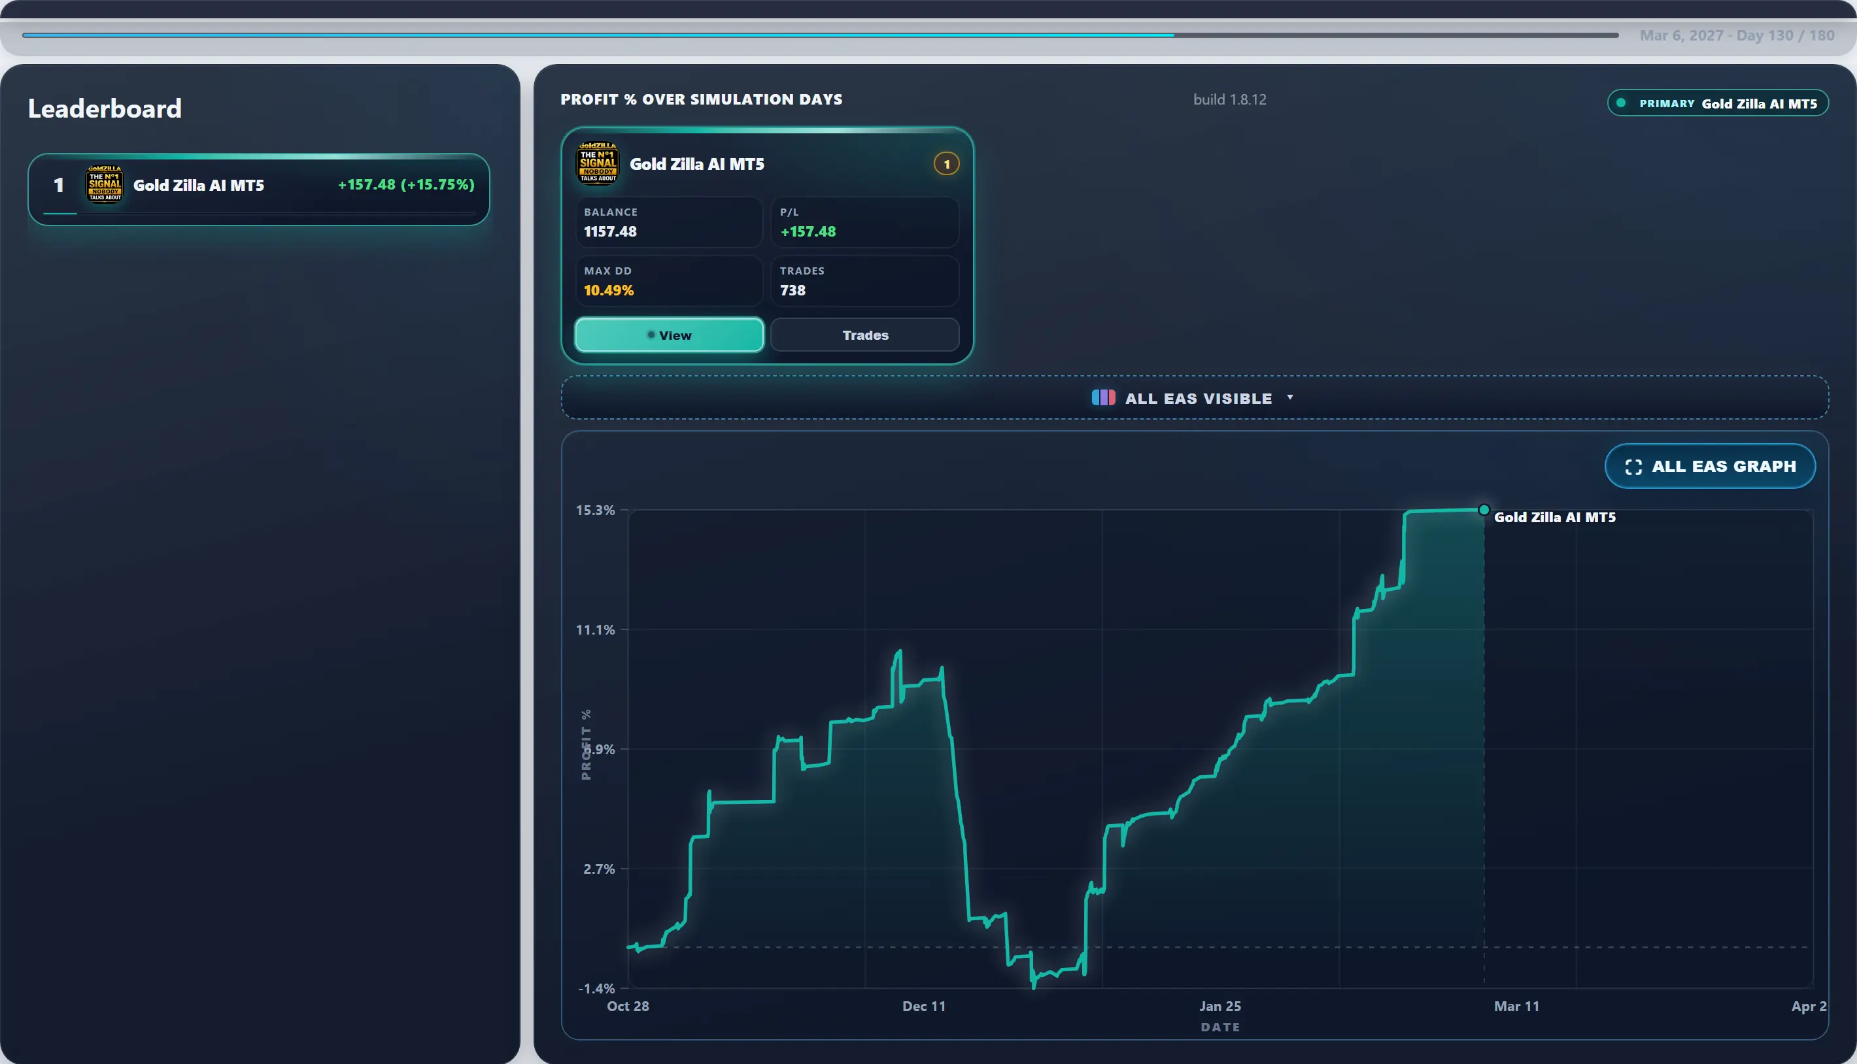Click the simulation day progress bar
The width and height of the screenshot is (1857, 1064).
821,35
